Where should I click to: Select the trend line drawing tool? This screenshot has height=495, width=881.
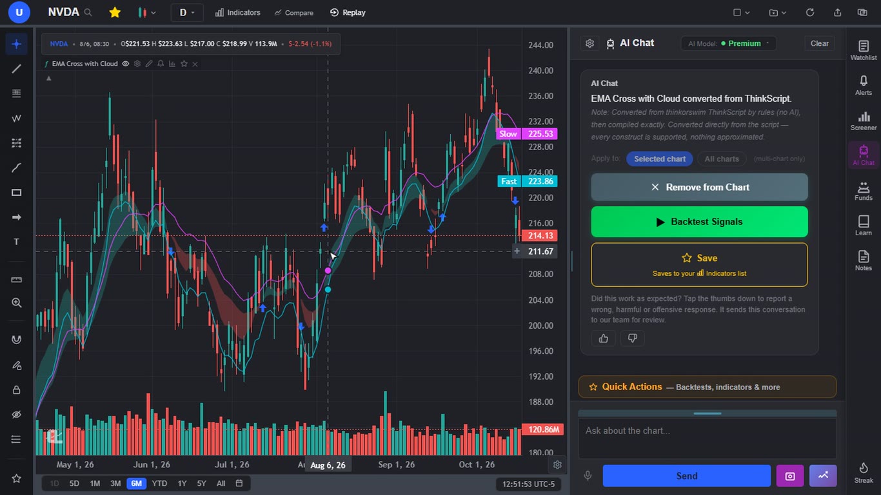[17, 69]
